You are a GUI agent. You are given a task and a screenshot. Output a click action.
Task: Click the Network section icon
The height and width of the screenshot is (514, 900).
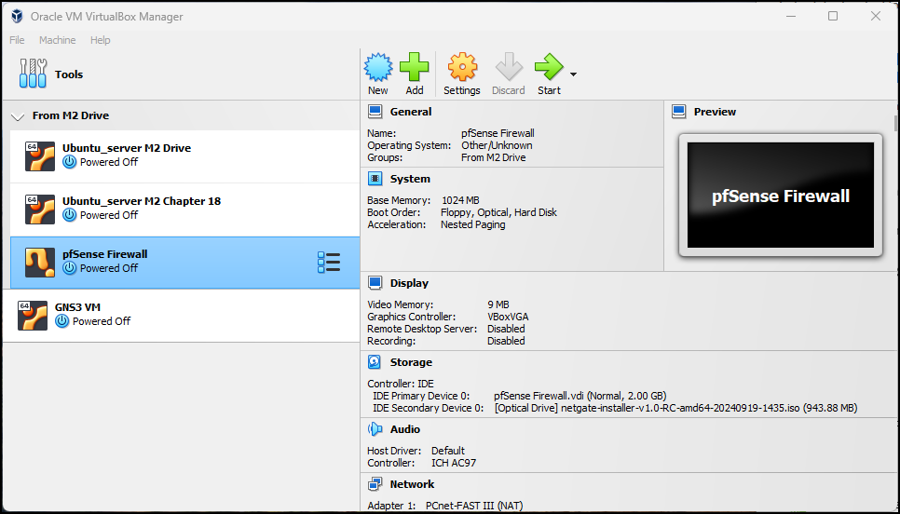tap(375, 484)
